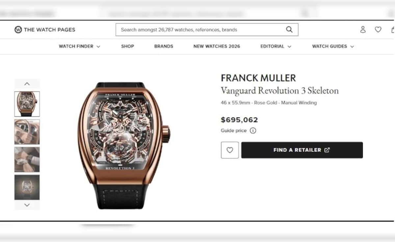Expand the Watch Finder dropdown

click(x=79, y=46)
